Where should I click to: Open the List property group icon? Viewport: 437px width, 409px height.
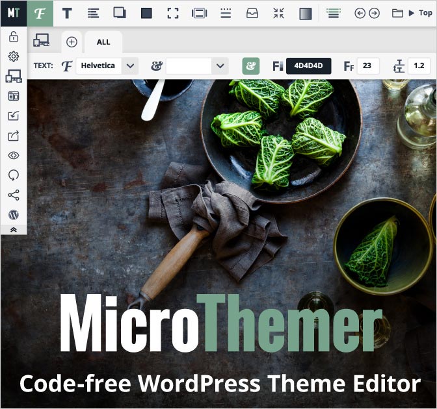[x=94, y=13]
